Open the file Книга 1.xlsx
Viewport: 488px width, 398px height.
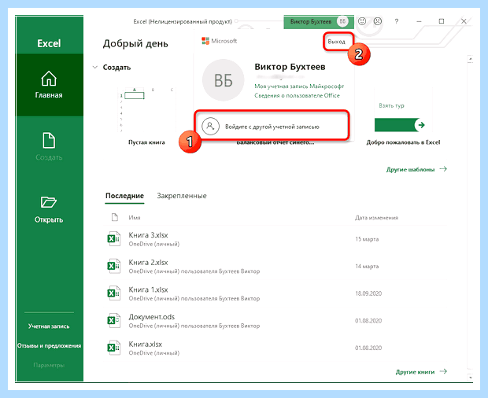coord(148,289)
